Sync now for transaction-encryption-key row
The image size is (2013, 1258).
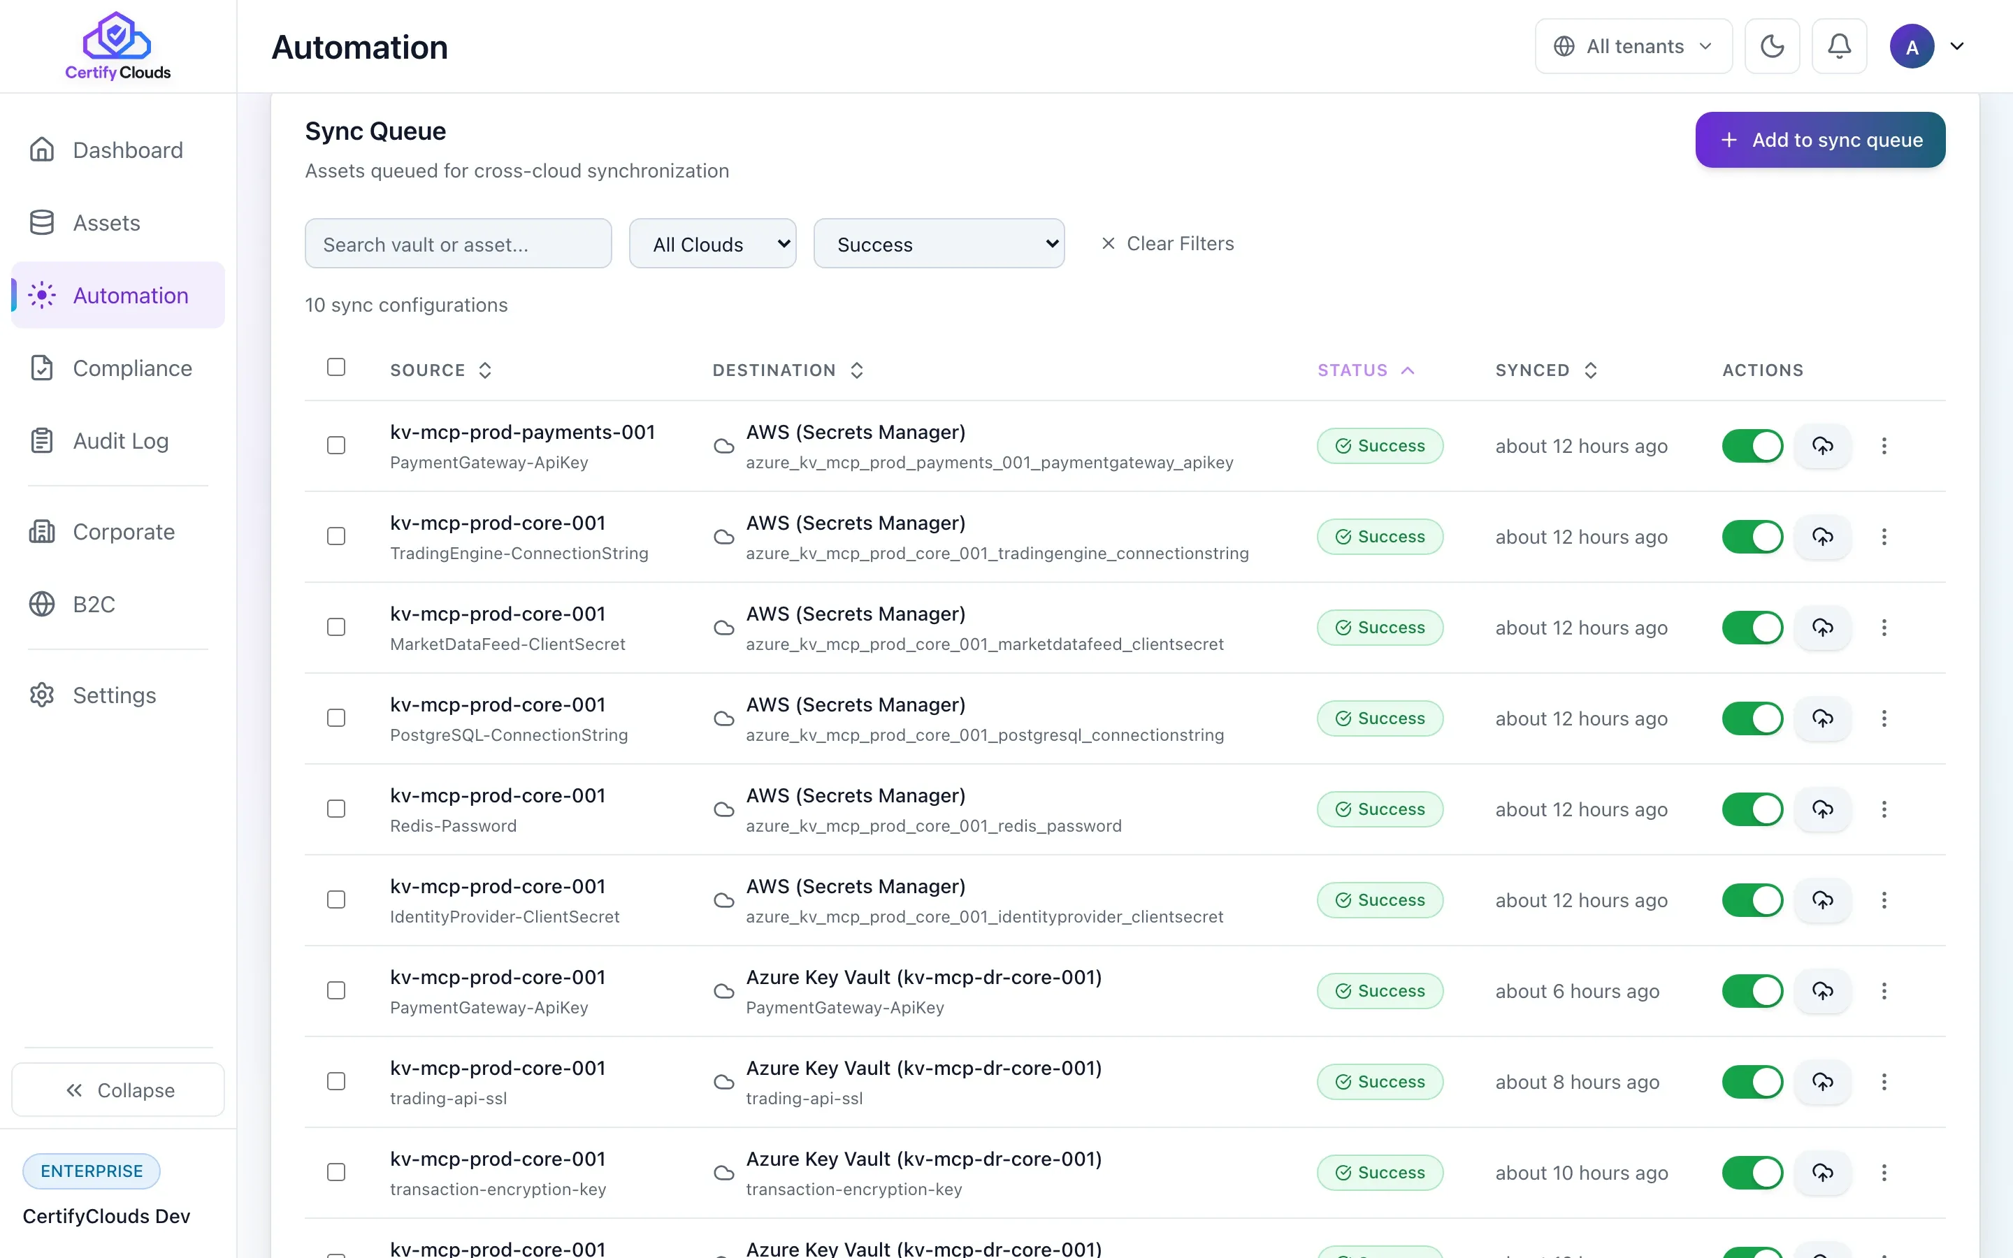(x=1822, y=1172)
